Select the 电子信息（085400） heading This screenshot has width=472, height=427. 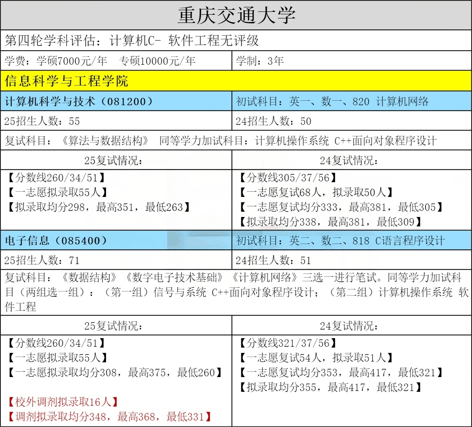click(56, 240)
